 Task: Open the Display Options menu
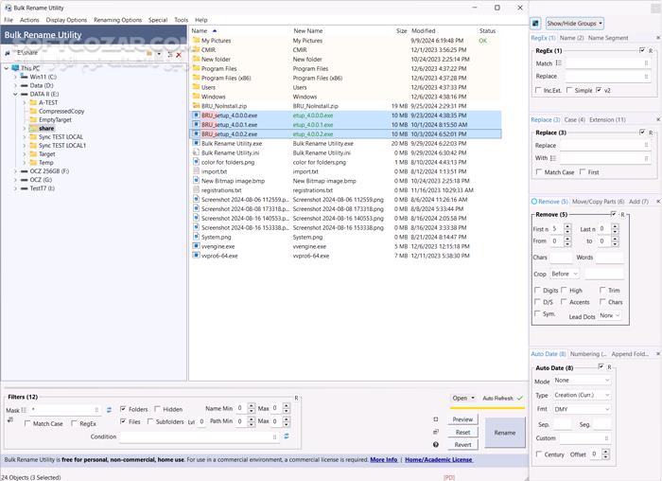click(x=66, y=20)
